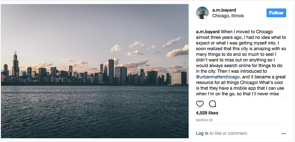Follow a.m.bayard with the Follow button
Viewport: 295px width, 142px height.
(276, 13)
